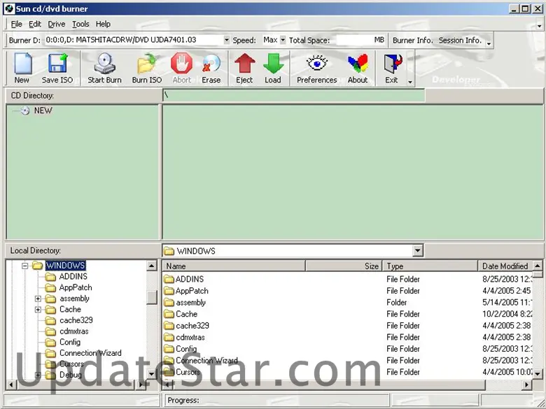The width and height of the screenshot is (546, 409).
Task: Collapse the WINDOWS folder in tree
Action: tap(24, 266)
